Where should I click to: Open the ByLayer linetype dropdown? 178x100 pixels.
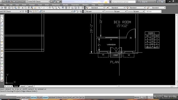click(116, 11)
